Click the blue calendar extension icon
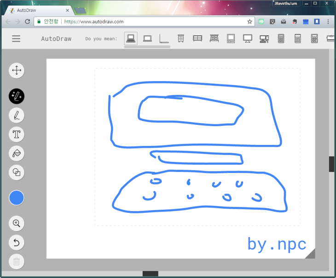Screen dimensions: 336x278 click(x=306, y=22)
